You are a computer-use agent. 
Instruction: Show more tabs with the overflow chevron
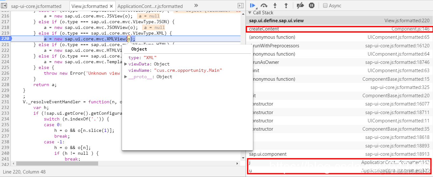pyautogui.click(x=196, y=5)
